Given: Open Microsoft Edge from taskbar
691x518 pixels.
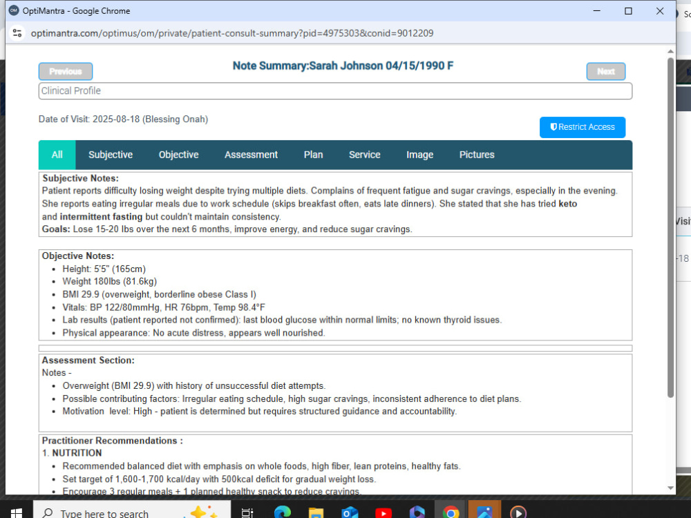Looking at the screenshot, I should pos(282,512).
